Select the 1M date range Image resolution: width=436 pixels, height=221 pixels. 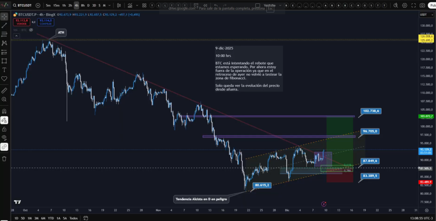coord(29,218)
